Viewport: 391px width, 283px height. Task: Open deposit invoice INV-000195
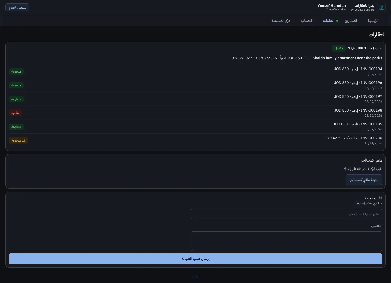coord(195,127)
